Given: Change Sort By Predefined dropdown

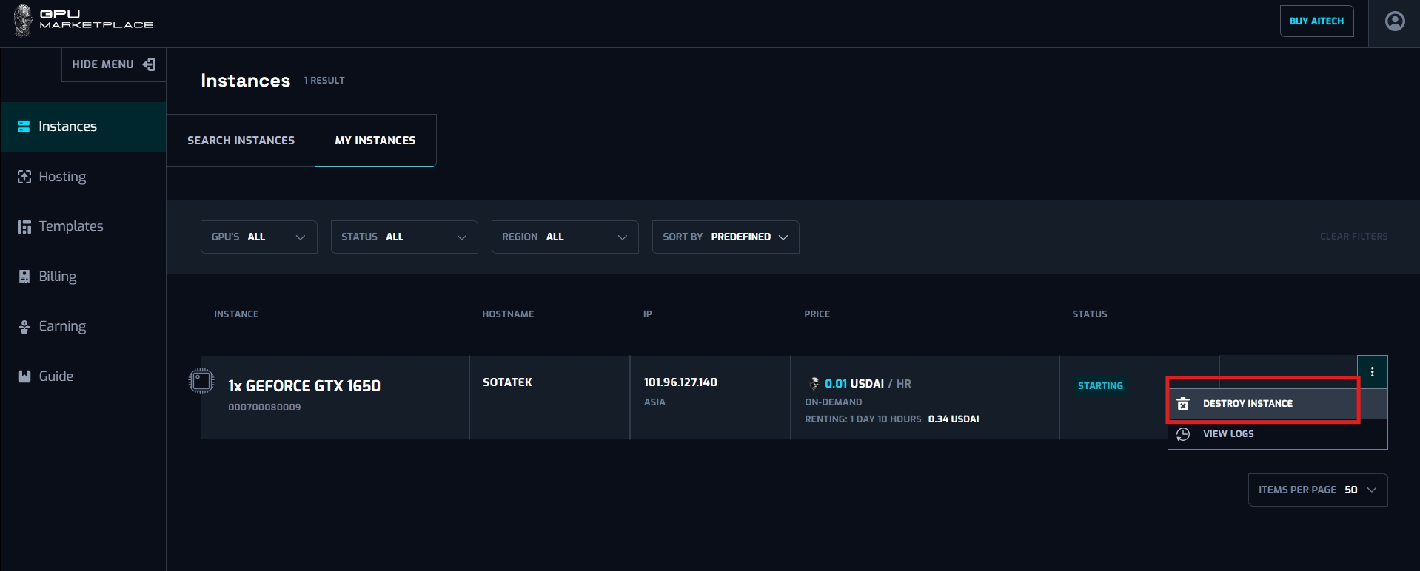Looking at the screenshot, I should pyautogui.click(x=725, y=237).
